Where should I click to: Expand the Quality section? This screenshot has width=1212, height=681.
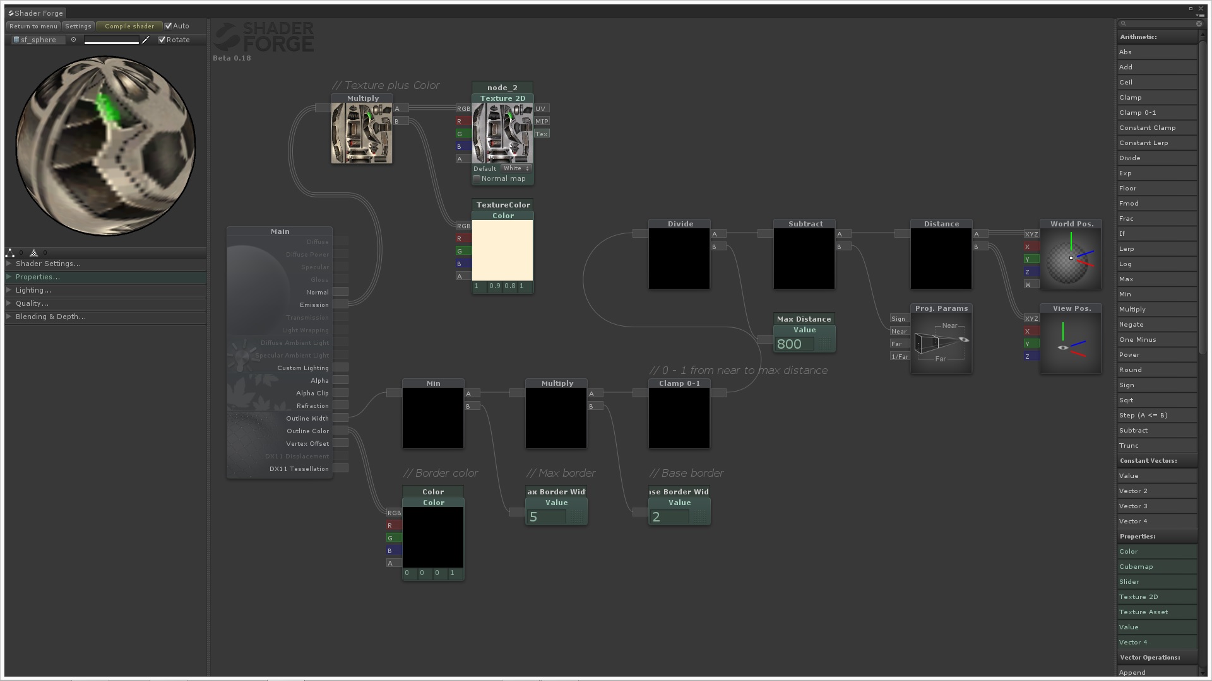point(105,303)
